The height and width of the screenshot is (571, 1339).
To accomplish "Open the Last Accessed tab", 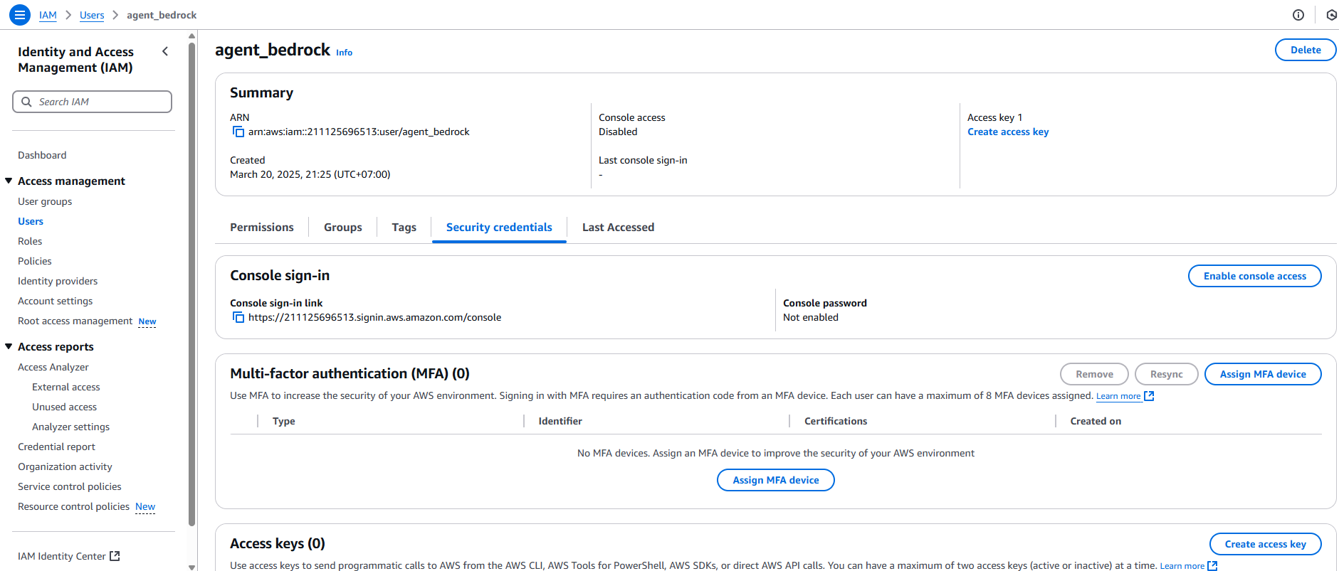I will pos(618,227).
